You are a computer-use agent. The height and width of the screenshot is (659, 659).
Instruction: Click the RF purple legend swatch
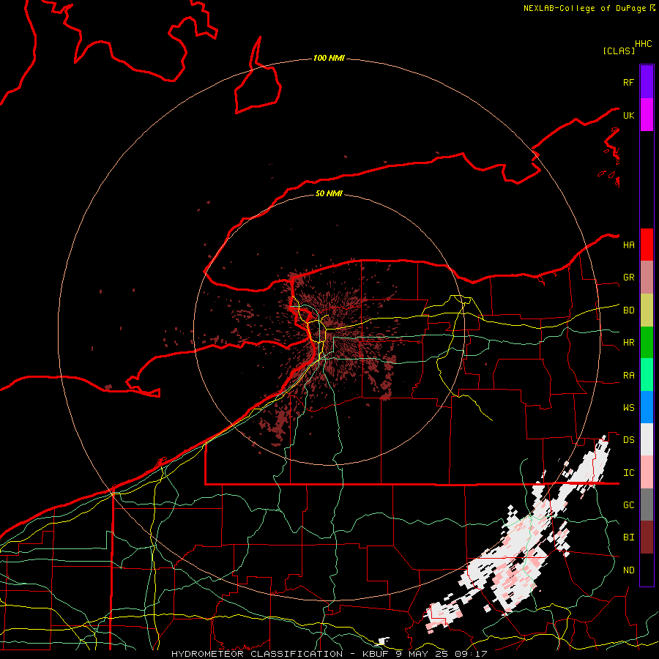[x=647, y=82]
